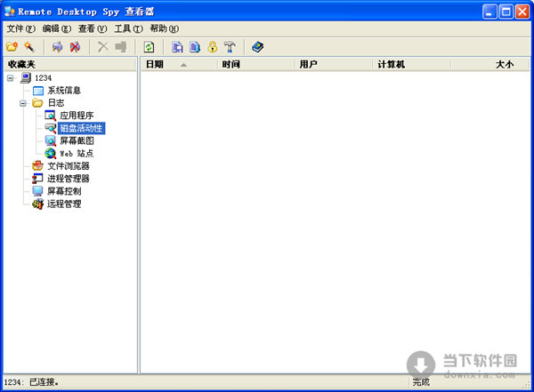Screen dimensions: 534x392
Task: Click the blue help book icon
Action: [x=258, y=46]
